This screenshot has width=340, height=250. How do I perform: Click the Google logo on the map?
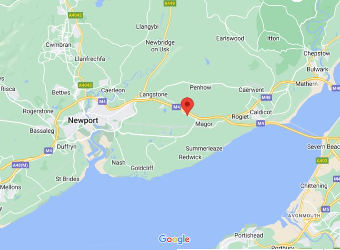pyautogui.click(x=175, y=239)
